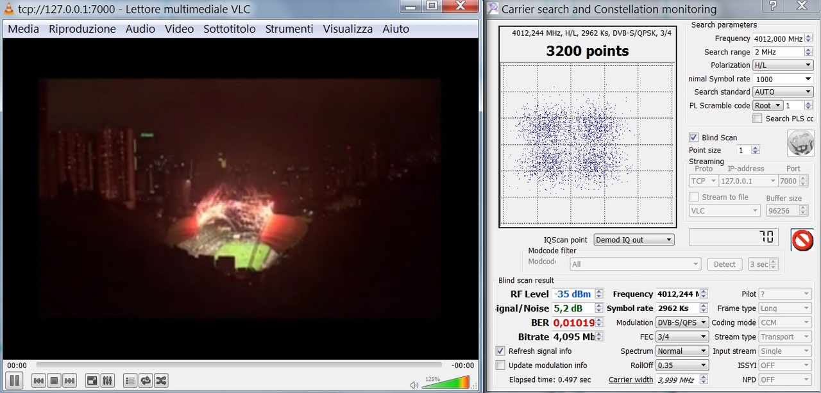Click Point size spinner field
The height and width of the screenshot is (393, 821).
pyautogui.click(x=747, y=150)
